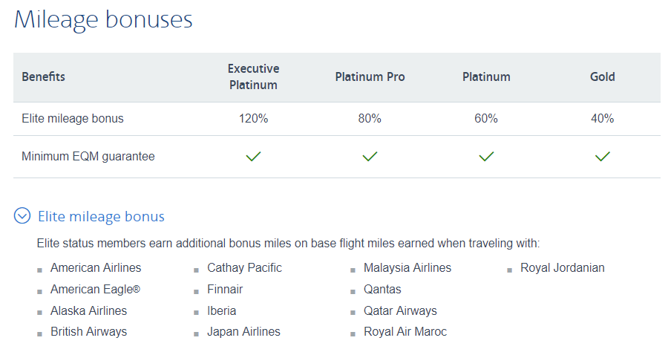The image size is (671, 355).
Task: Open the Elite mileage bonus section link
Action: 101,217
